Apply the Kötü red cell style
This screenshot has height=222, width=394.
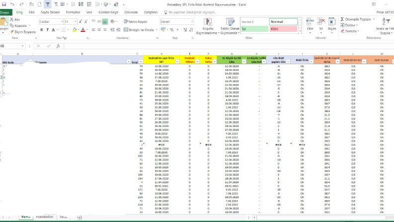pos(283,29)
